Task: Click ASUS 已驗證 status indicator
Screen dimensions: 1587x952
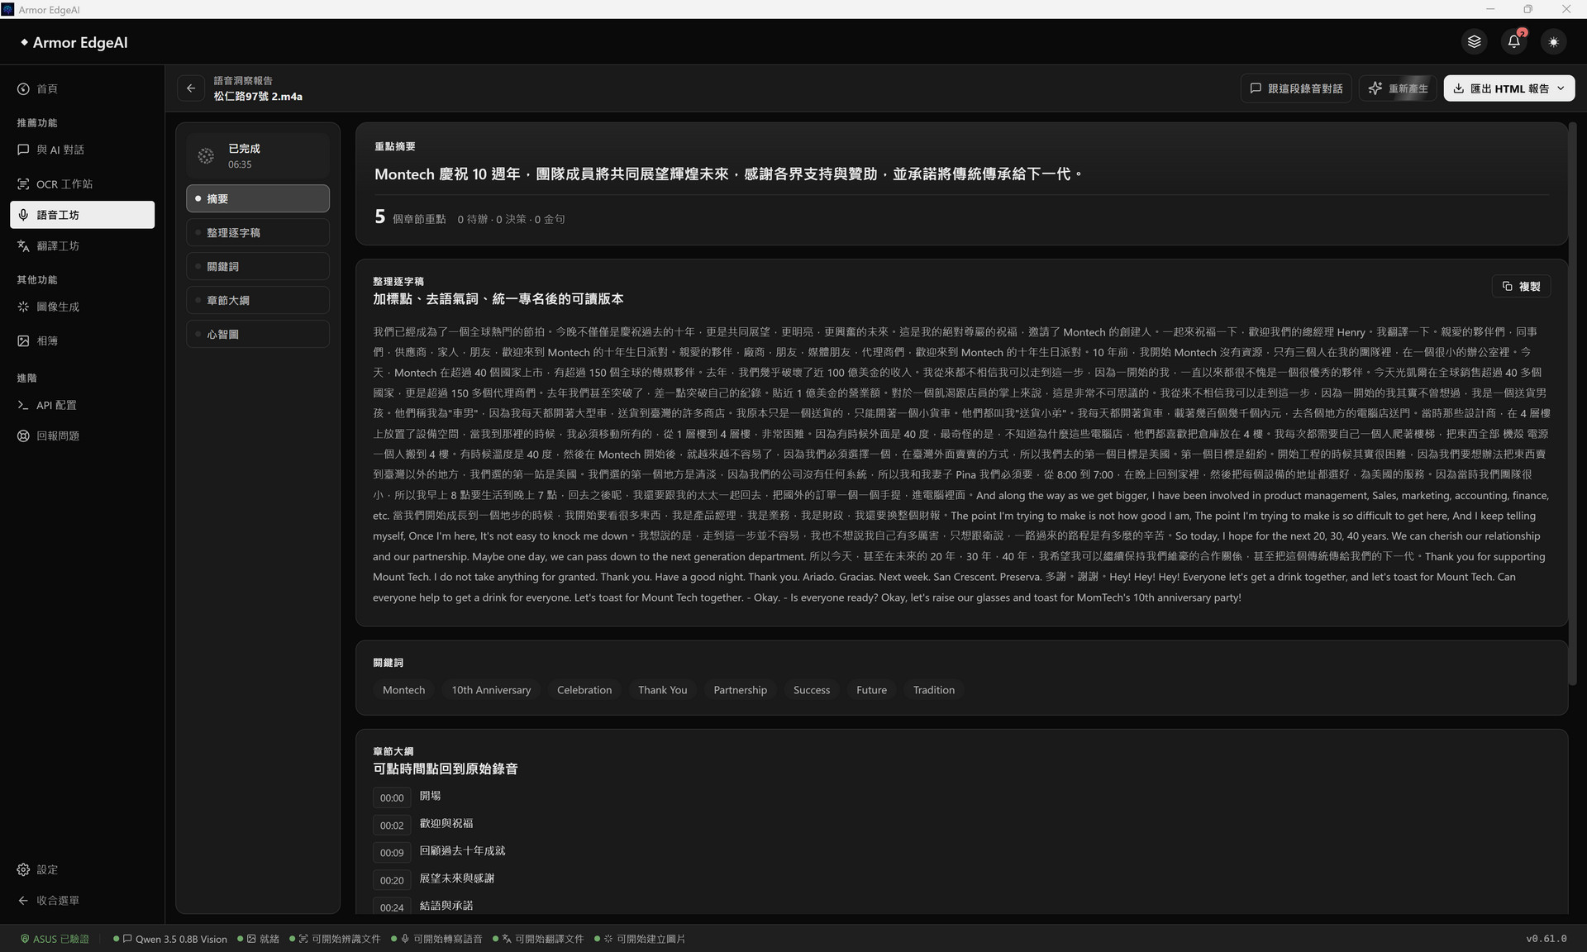Action: pyautogui.click(x=55, y=940)
